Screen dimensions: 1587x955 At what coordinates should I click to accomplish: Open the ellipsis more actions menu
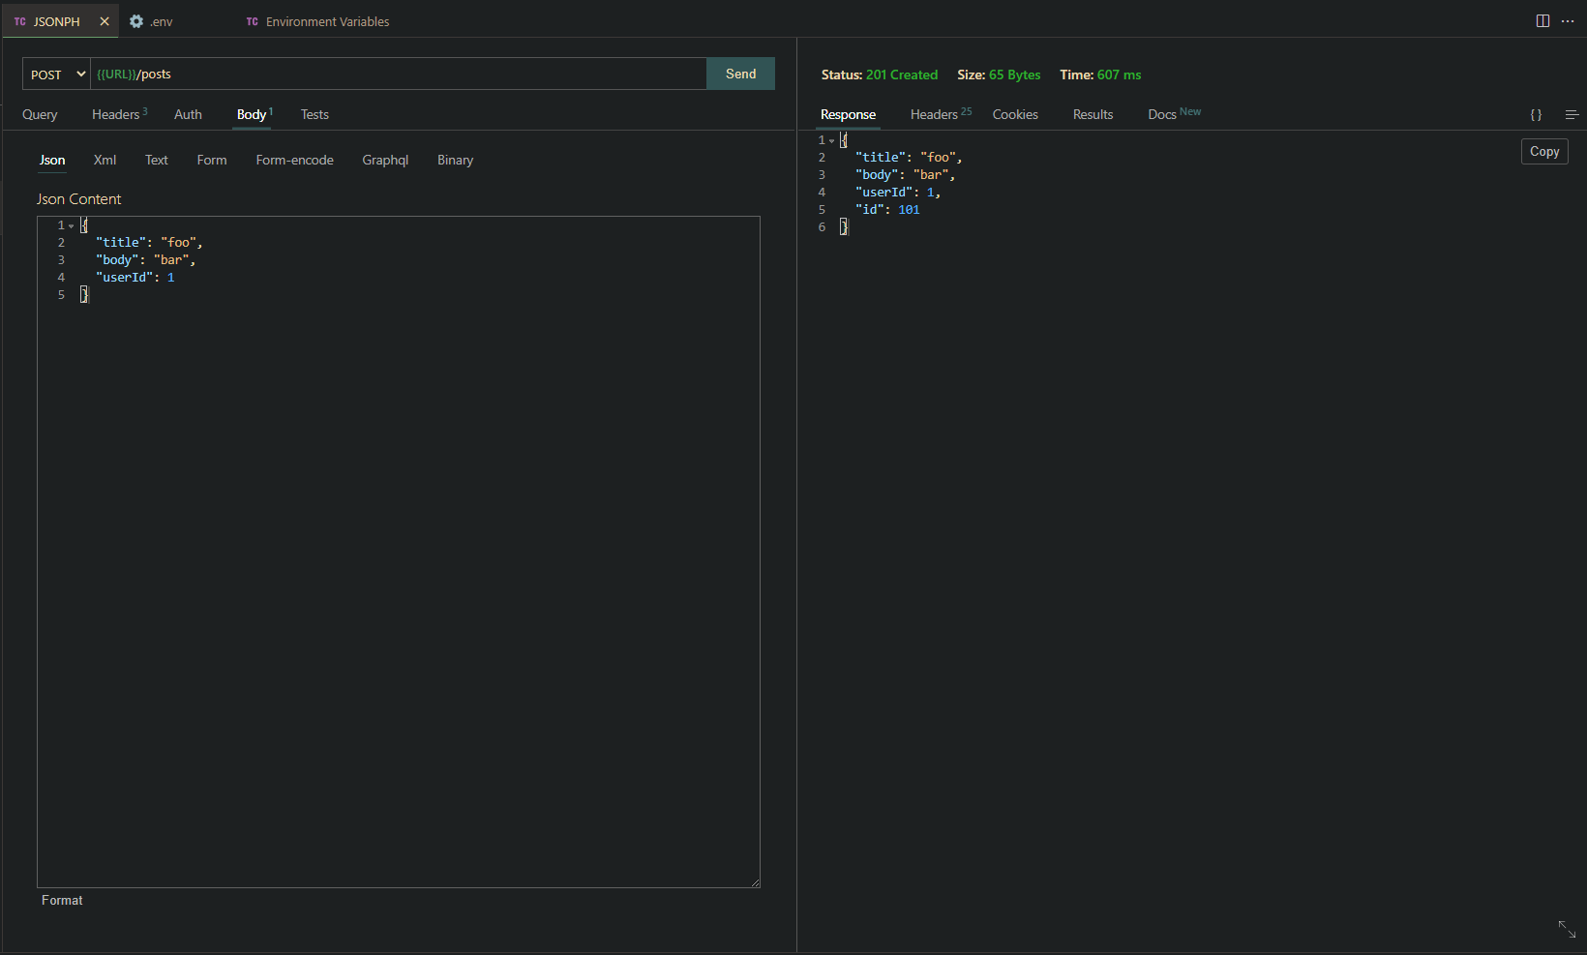(x=1570, y=20)
